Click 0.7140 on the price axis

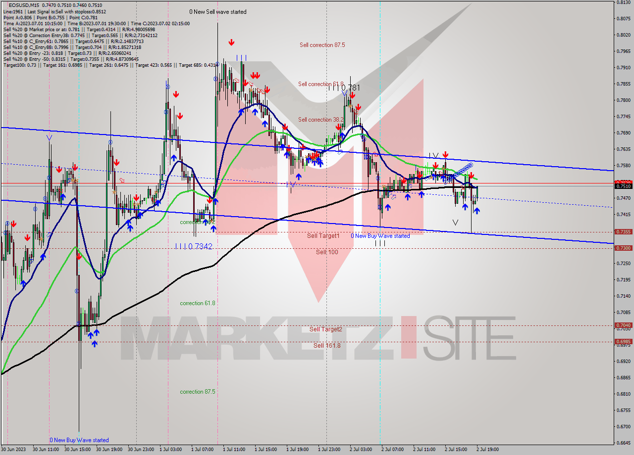(x=623, y=296)
